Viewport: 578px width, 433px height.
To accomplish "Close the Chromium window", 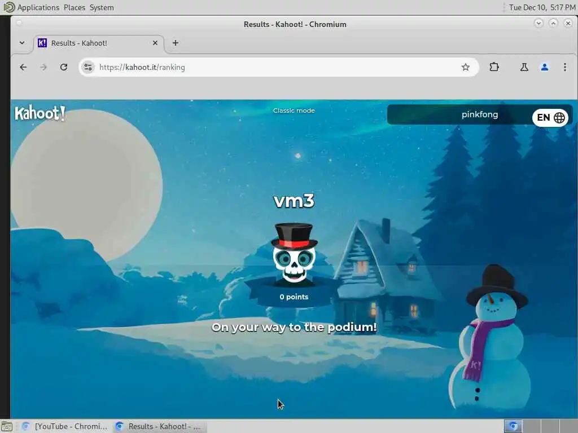I will coord(568,24).
